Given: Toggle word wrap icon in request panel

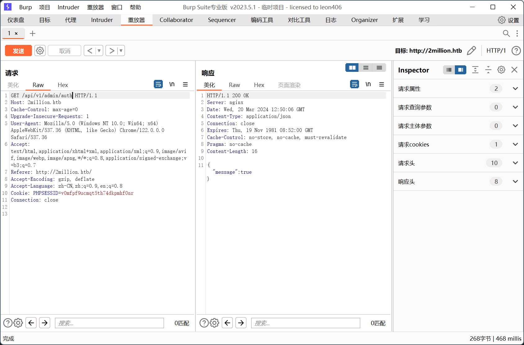Looking at the screenshot, I should [x=158, y=84].
